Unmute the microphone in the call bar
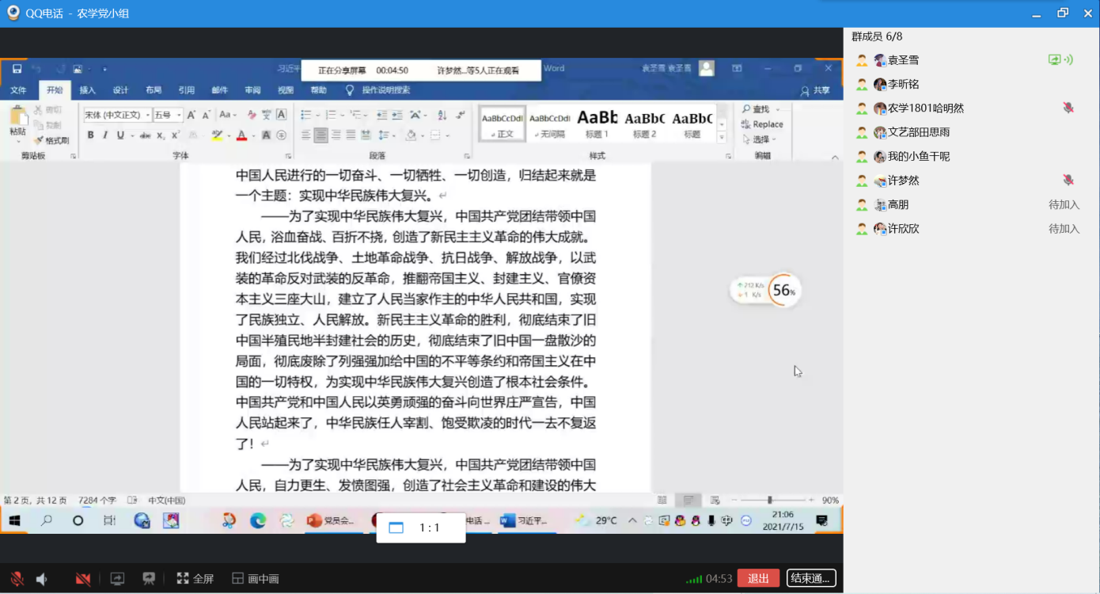 [17, 579]
